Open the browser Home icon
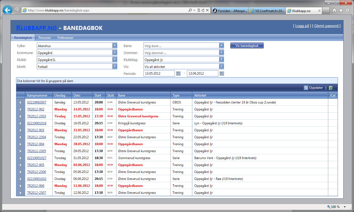 click(x=334, y=10)
